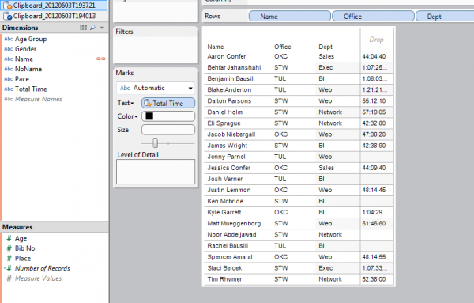Click the Matt Mueggenborg name cell
The width and height of the screenshot is (474, 303).
click(234, 223)
